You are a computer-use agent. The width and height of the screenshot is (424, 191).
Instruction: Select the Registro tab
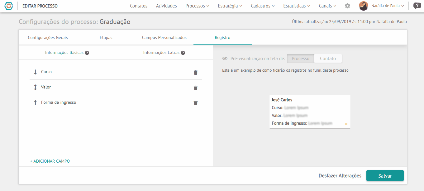click(222, 37)
